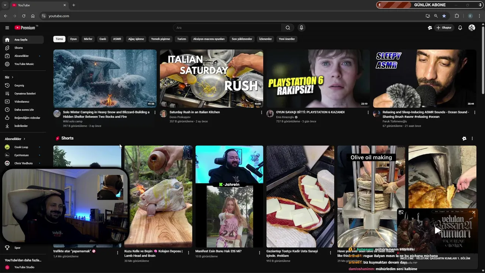This screenshot has width=485, height=273.
Task: Open the Olive oil making short
Action: 371,196
